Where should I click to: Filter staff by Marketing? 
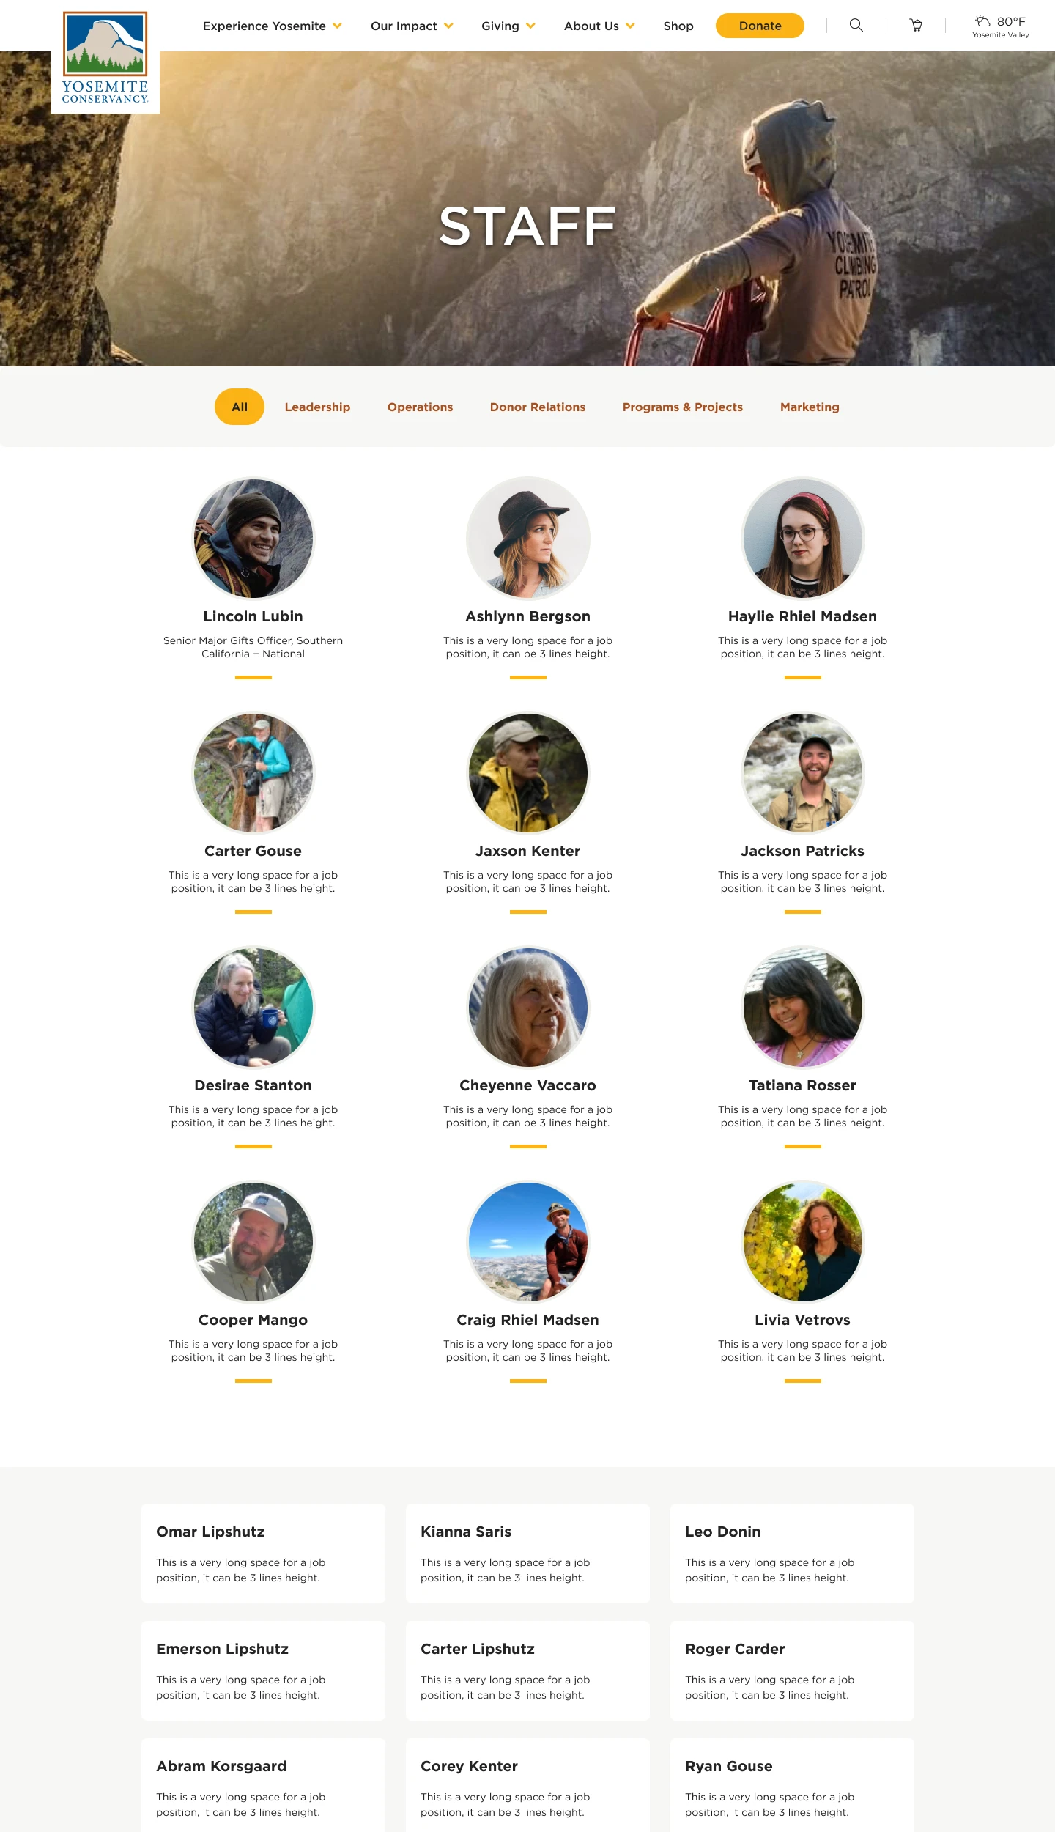(x=810, y=407)
